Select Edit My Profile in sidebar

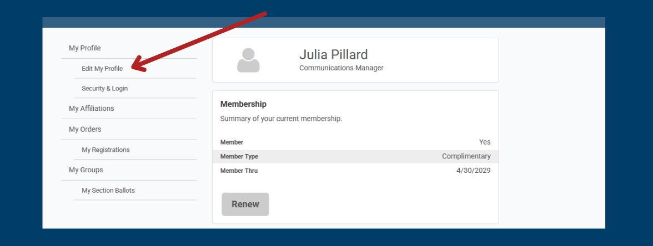[x=102, y=69]
